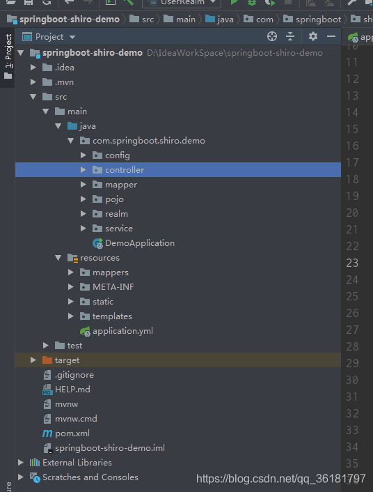Expand the mapper package arrow
Viewport: 373px width, 492px height.
coord(84,185)
